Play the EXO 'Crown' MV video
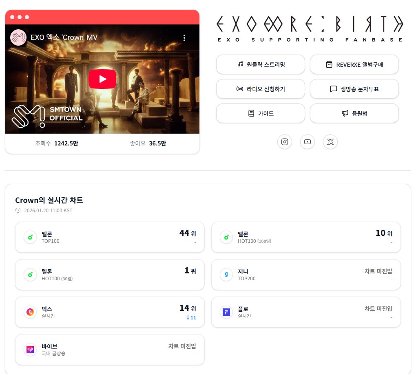 pyautogui.click(x=102, y=79)
